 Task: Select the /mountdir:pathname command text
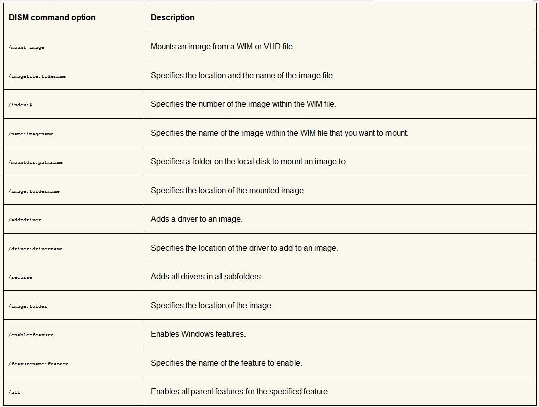35,162
